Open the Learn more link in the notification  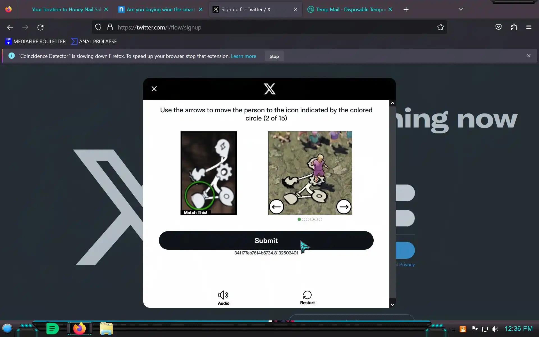click(x=243, y=56)
